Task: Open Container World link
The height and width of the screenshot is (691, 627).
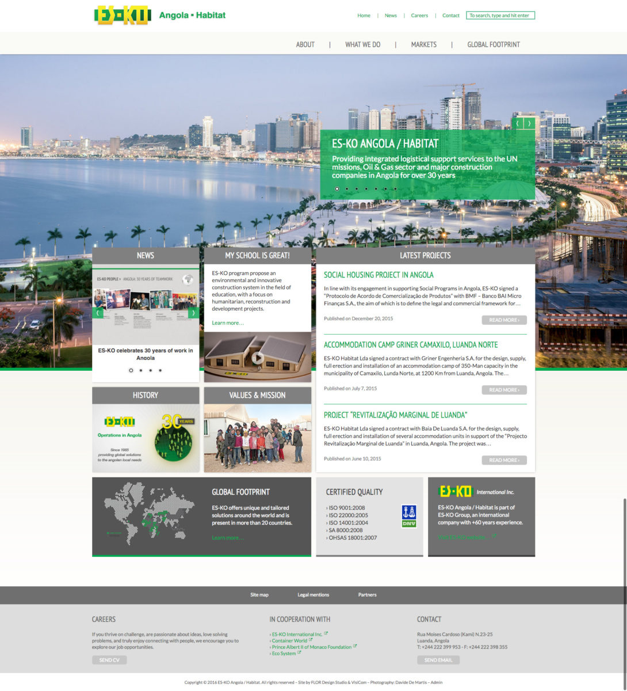Action: coord(289,640)
